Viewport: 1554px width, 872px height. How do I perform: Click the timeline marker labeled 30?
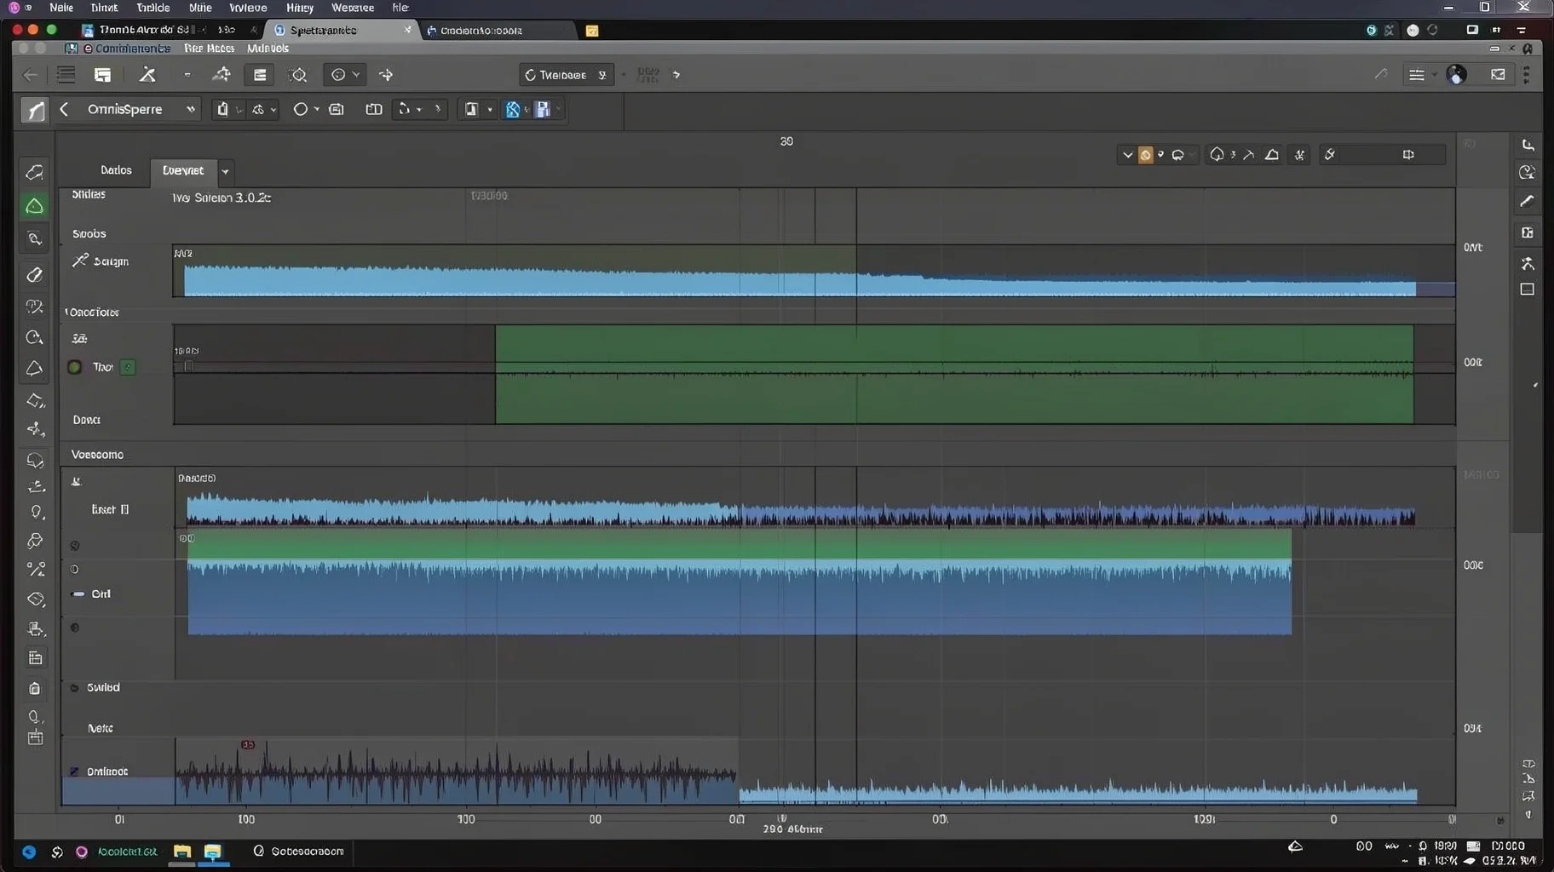point(786,141)
